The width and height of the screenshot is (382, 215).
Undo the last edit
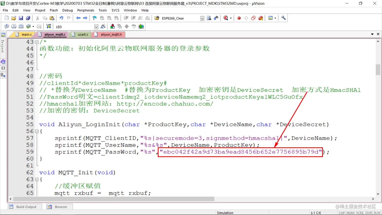(61, 18)
